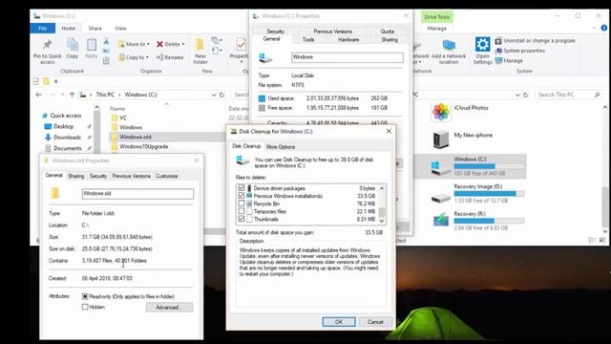Select Recovery (R:) drive
The image size is (611, 344).
(477, 221)
